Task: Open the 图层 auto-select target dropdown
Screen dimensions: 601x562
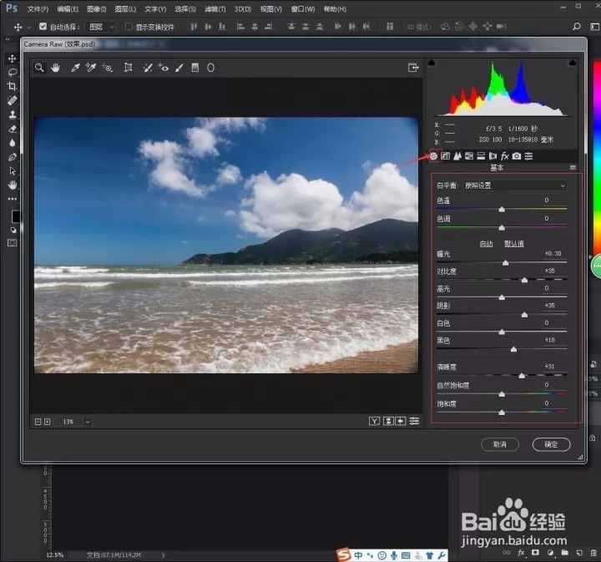Action: click(x=101, y=27)
